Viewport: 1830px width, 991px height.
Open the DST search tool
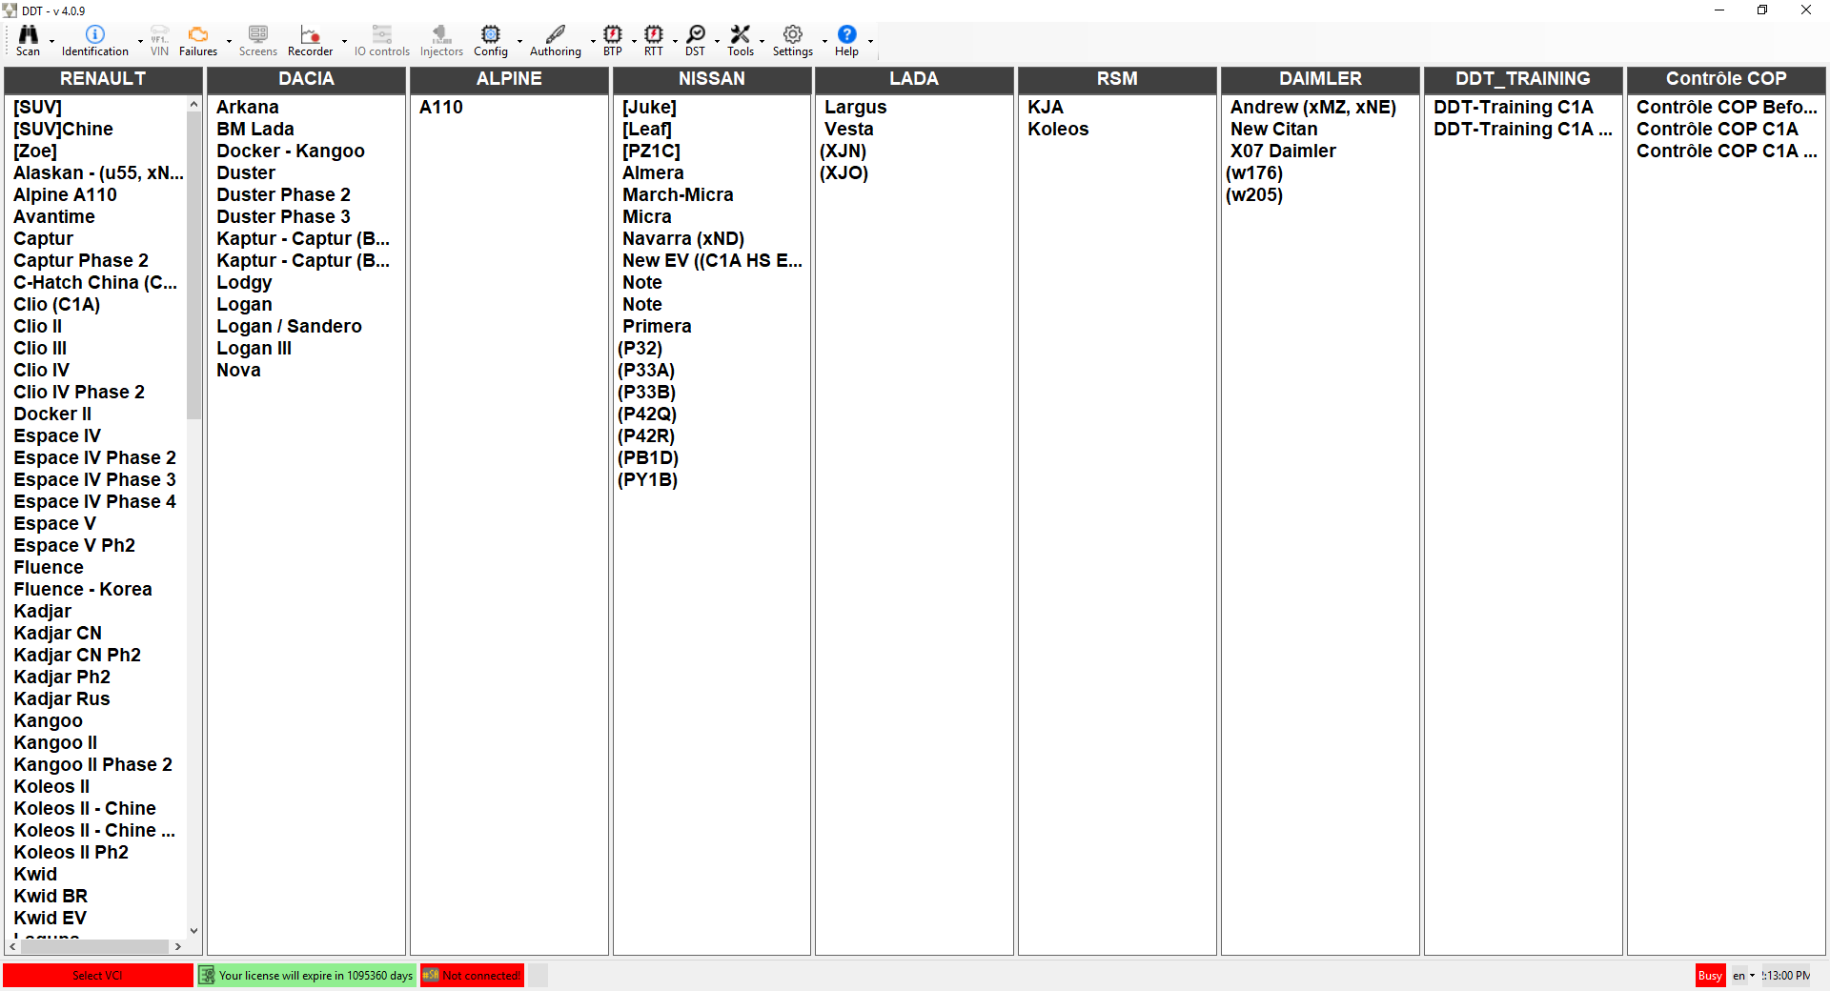(x=695, y=35)
